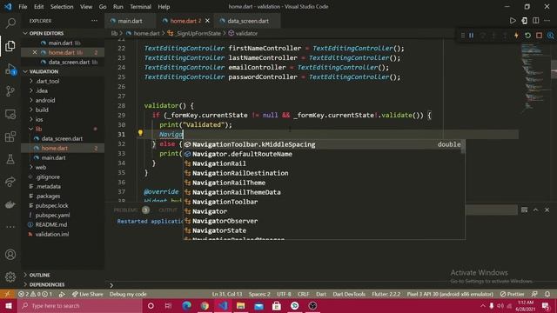Image resolution: width=557 pixels, height=313 pixels.
Task: Switch to the main.dart tab
Action: click(130, 21)
